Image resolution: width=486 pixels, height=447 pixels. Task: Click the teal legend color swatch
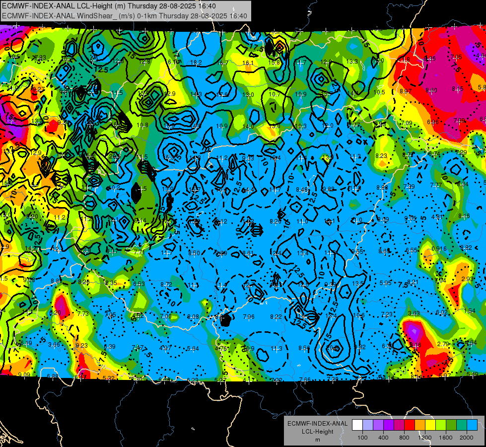pyautogui.click(x=462, y=425)
